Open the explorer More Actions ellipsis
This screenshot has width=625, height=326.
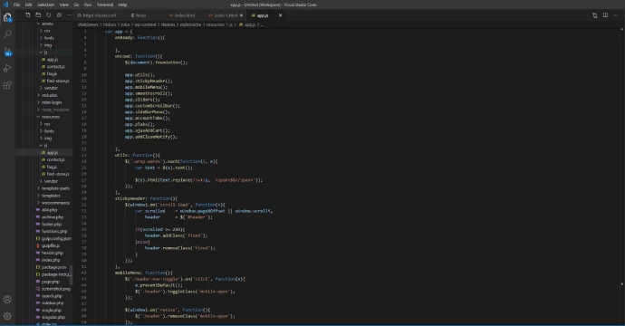point(70,15)
